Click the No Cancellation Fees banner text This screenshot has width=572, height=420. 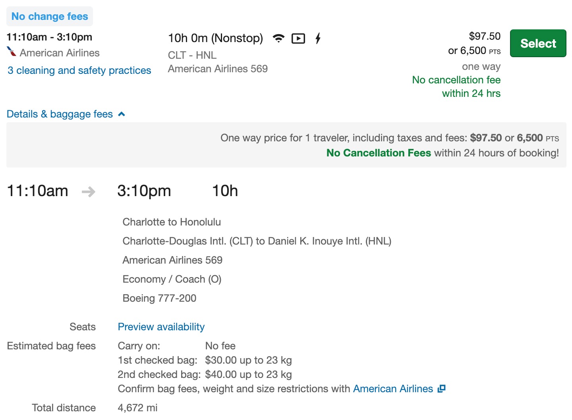[x=379, y=153]
